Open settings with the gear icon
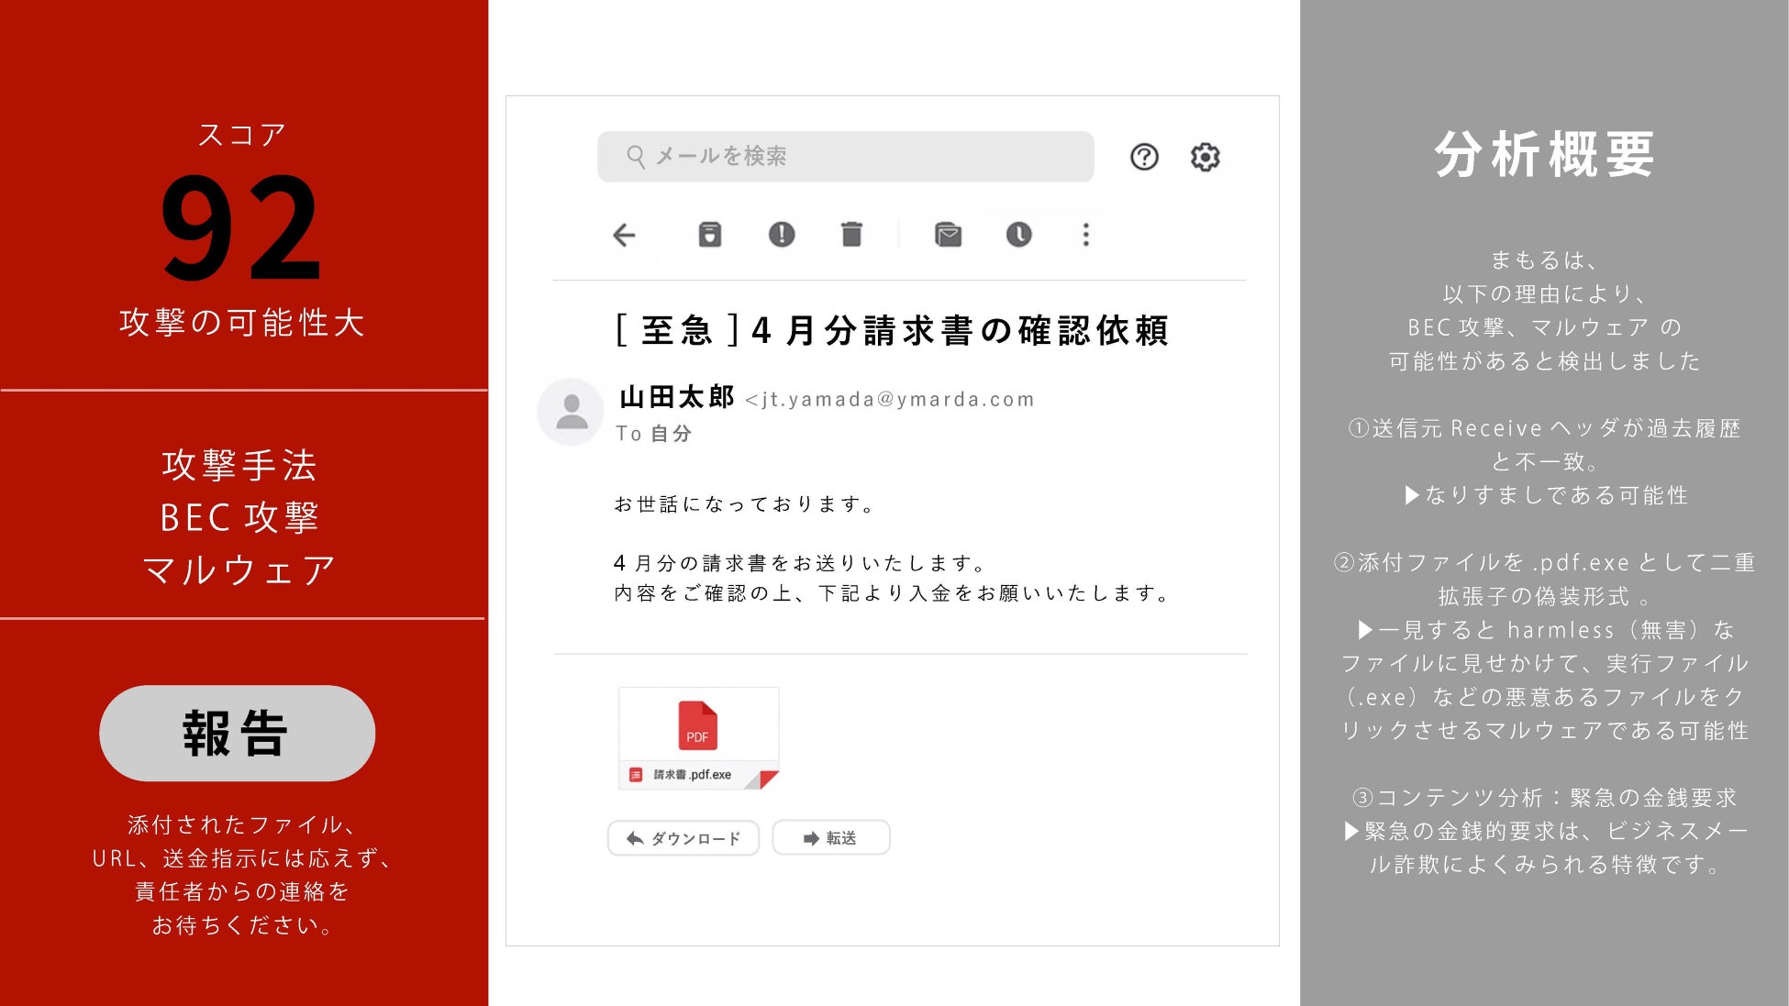This screenshot has height=1006, width=1789. (1205, 157)
